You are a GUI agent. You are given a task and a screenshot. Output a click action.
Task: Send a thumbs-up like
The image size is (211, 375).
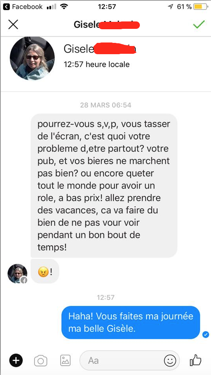click(196, 360)
